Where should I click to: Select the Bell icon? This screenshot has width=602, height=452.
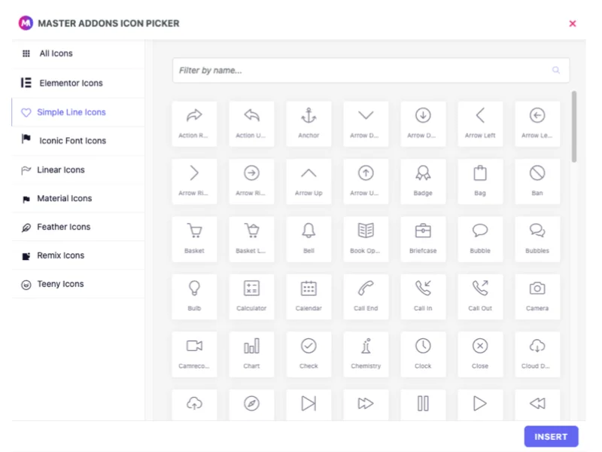coord(309,239)
